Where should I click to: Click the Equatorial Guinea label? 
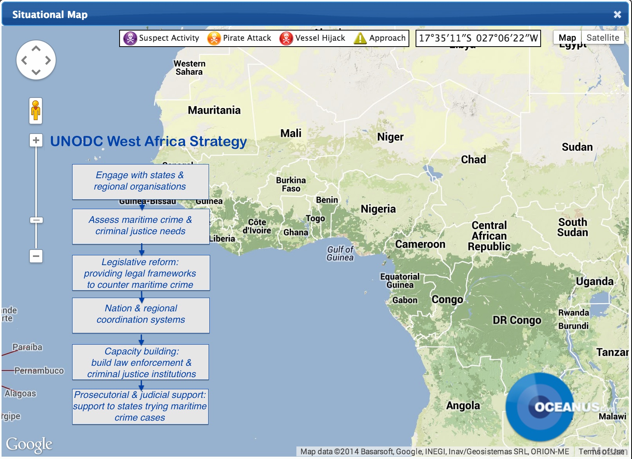(400, 281)
